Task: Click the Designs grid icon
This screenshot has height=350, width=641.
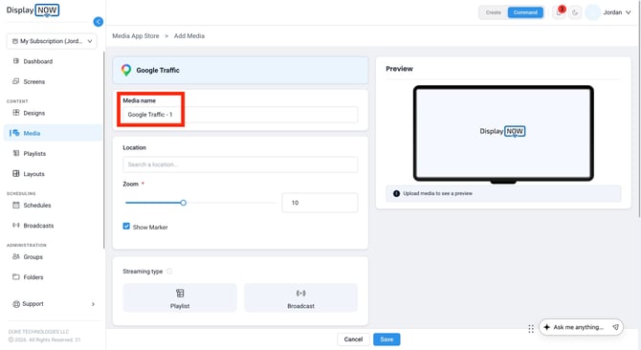Action: (x=16, y=112)
